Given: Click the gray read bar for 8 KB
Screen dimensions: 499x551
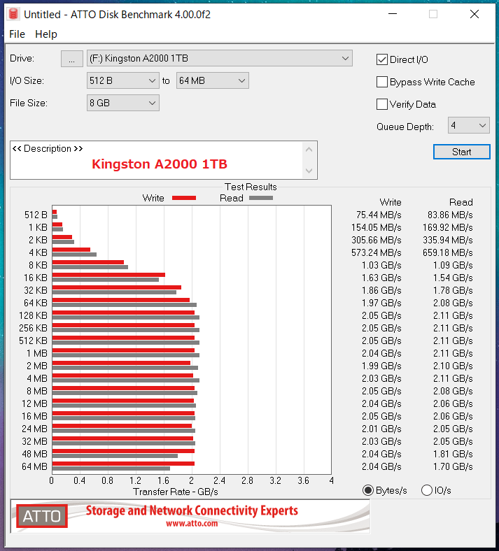Looking at the screenshot, I should 90,267.
